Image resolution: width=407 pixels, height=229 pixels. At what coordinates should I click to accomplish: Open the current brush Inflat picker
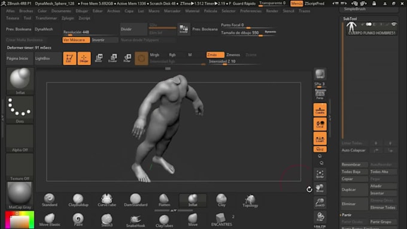pos(20,81)
